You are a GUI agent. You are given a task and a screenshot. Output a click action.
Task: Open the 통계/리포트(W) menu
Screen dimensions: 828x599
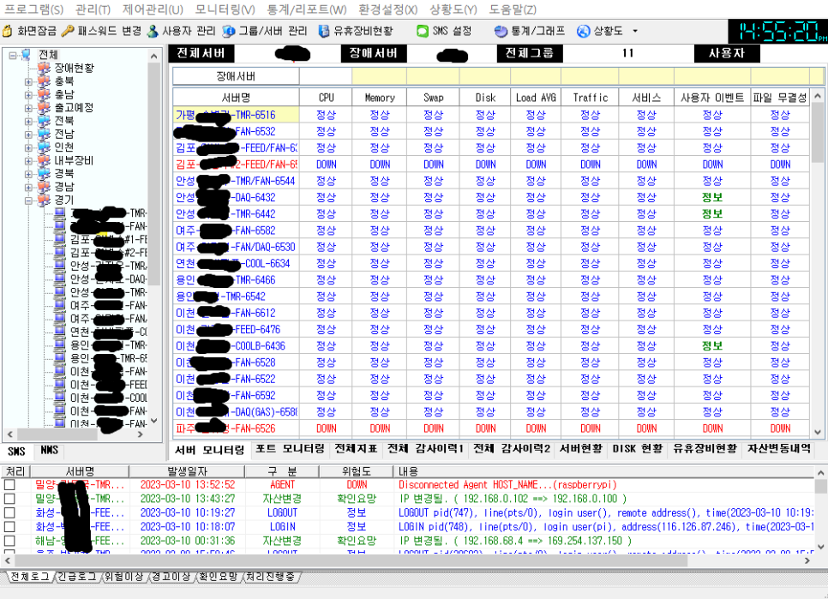tap(307, 9)
